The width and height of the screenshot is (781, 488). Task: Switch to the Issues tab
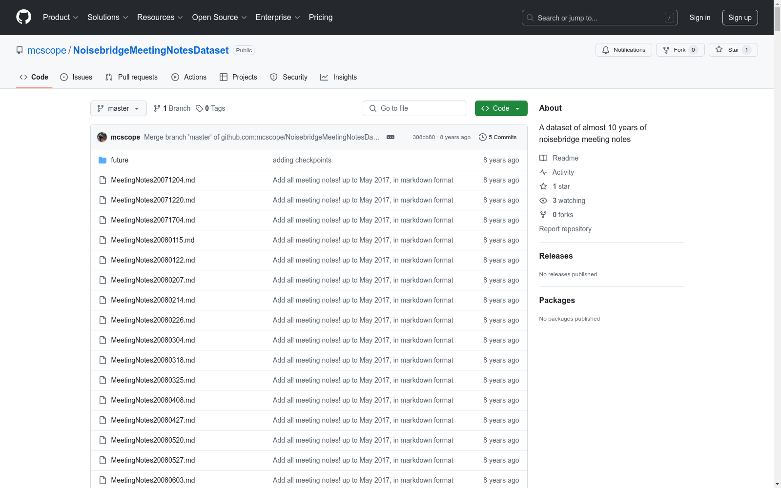point(76,77)
